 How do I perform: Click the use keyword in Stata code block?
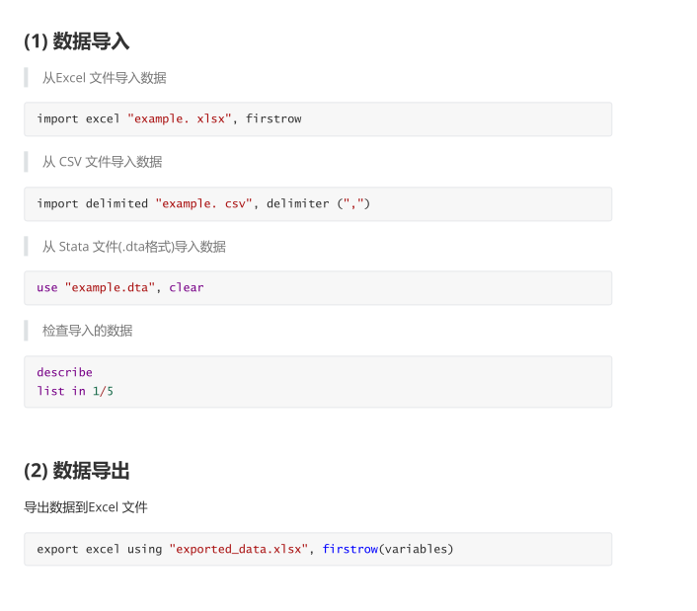pos(47,288)
